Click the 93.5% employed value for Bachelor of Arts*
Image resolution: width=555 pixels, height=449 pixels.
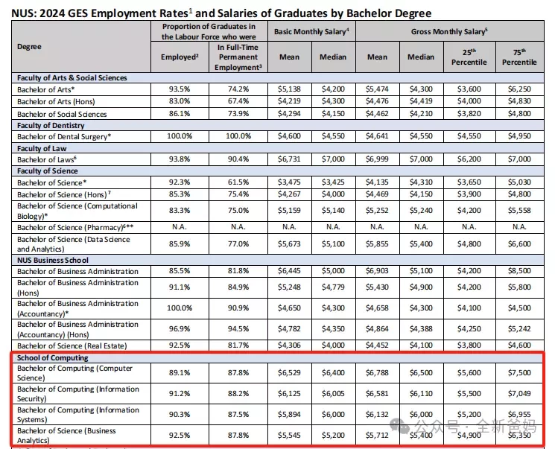180,89
